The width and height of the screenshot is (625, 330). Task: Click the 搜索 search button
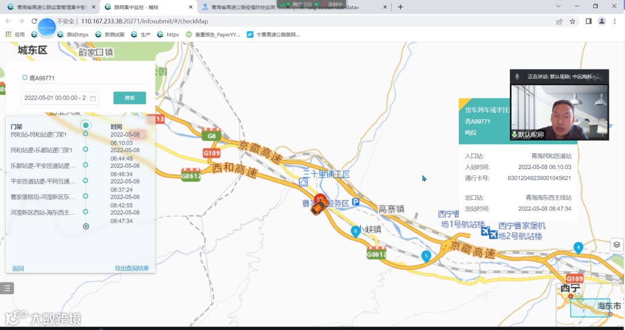click(130, 98)
